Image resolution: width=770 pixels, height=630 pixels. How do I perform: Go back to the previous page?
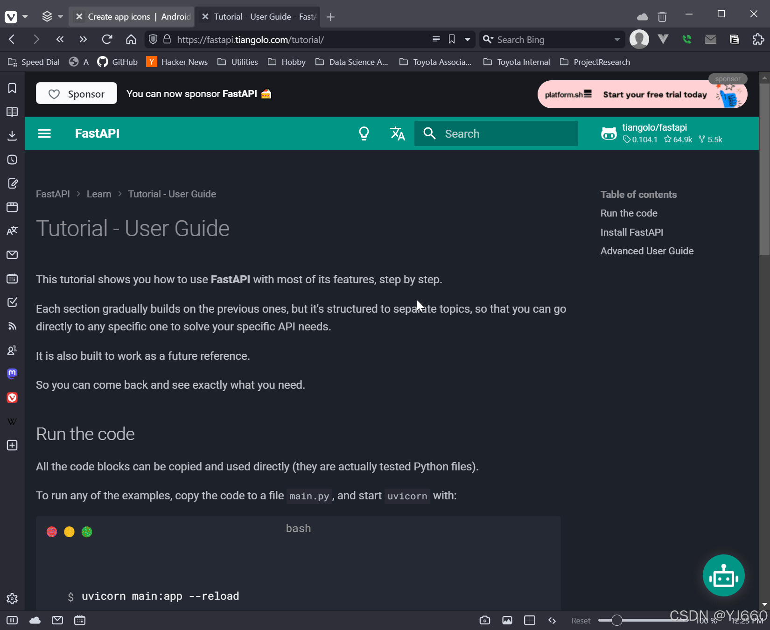pyautogui.click(x=12, y=39)
